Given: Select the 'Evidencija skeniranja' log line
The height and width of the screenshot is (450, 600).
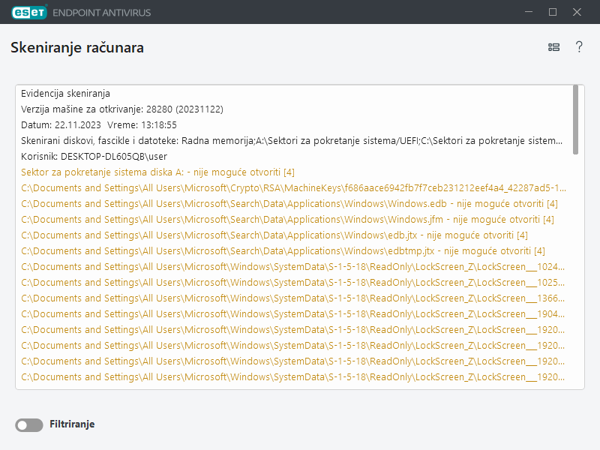Looking at the screenshot, I should (65, 94).
